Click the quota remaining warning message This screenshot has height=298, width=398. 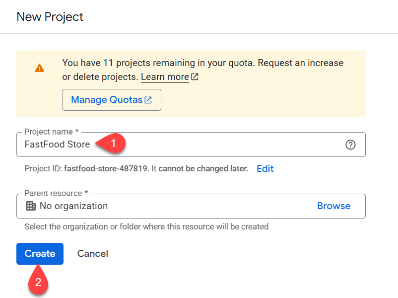pyautogui.click(x=202, y=64)
